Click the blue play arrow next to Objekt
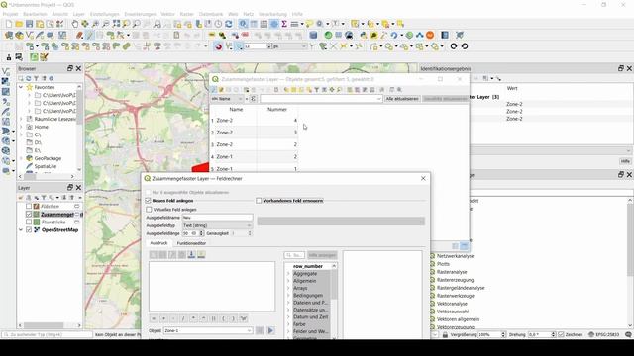 (x=270, y=330)
